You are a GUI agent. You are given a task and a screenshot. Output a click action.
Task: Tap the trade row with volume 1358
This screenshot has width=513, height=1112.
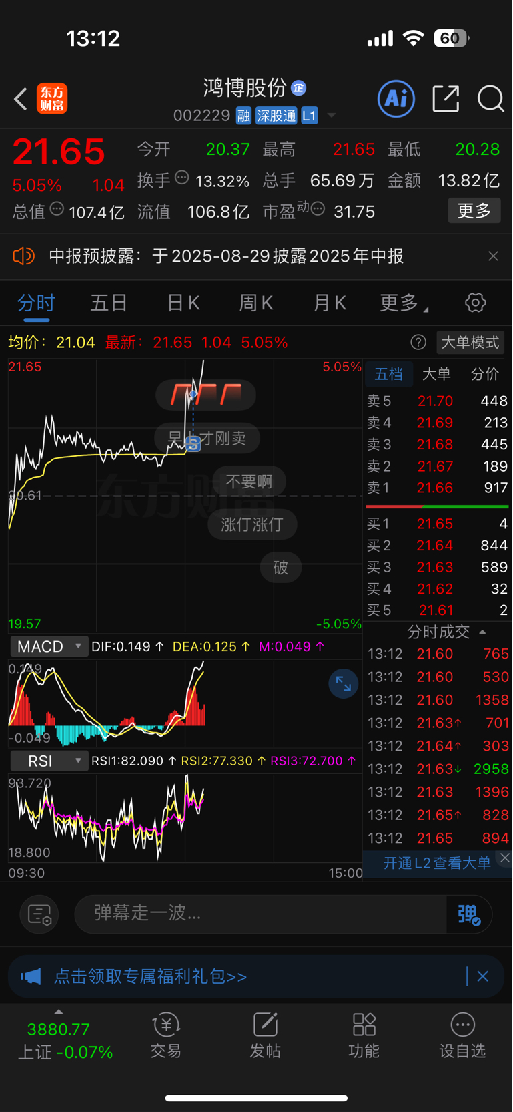tap(438, 700)
